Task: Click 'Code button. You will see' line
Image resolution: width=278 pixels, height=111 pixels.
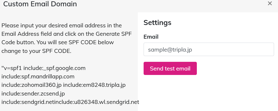Action: coord(57,42)
